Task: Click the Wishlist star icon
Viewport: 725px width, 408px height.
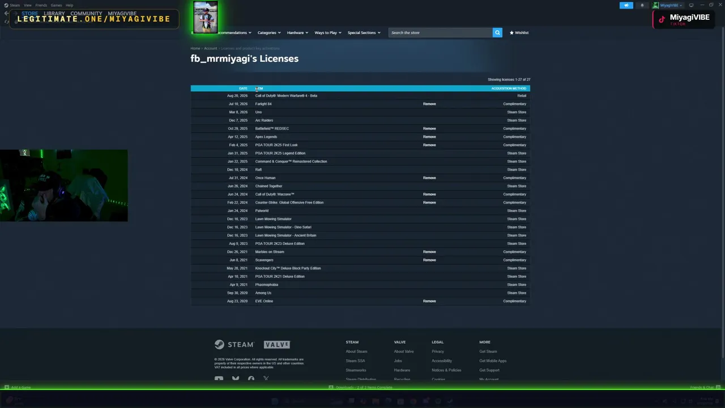Action: [511, 33]
